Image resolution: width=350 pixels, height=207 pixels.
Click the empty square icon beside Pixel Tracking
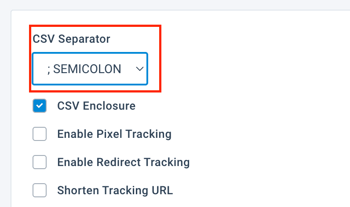(x=40, y=134)
